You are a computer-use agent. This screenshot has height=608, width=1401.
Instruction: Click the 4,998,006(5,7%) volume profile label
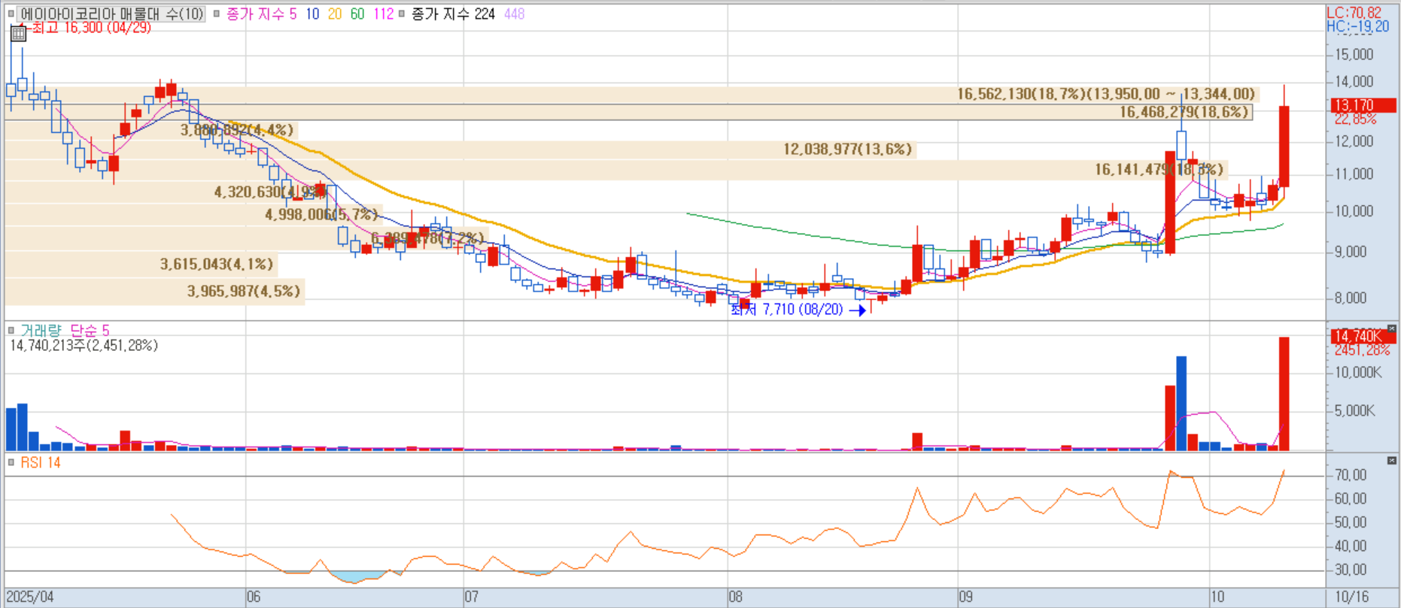point(321,214)
